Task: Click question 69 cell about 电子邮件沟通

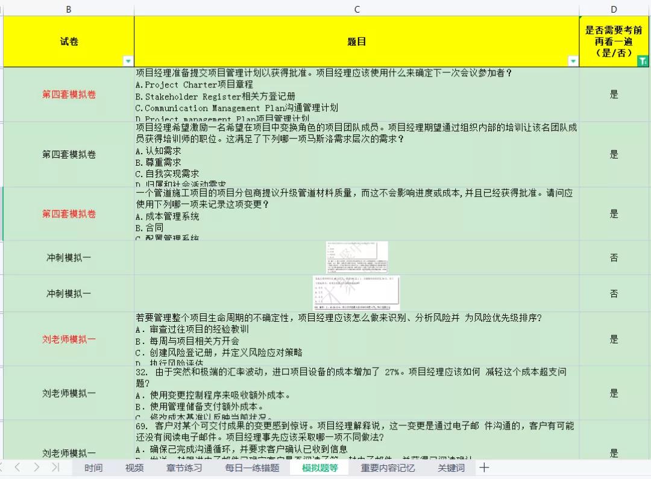Action: pyautogui.click(x=357, y=440)
